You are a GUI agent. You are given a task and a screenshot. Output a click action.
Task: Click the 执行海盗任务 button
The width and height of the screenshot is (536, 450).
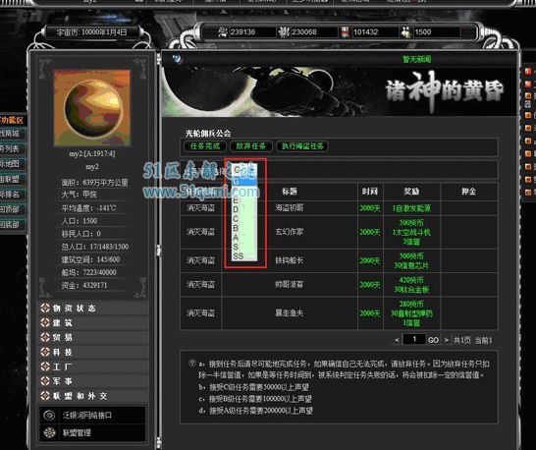coord(302,146)
